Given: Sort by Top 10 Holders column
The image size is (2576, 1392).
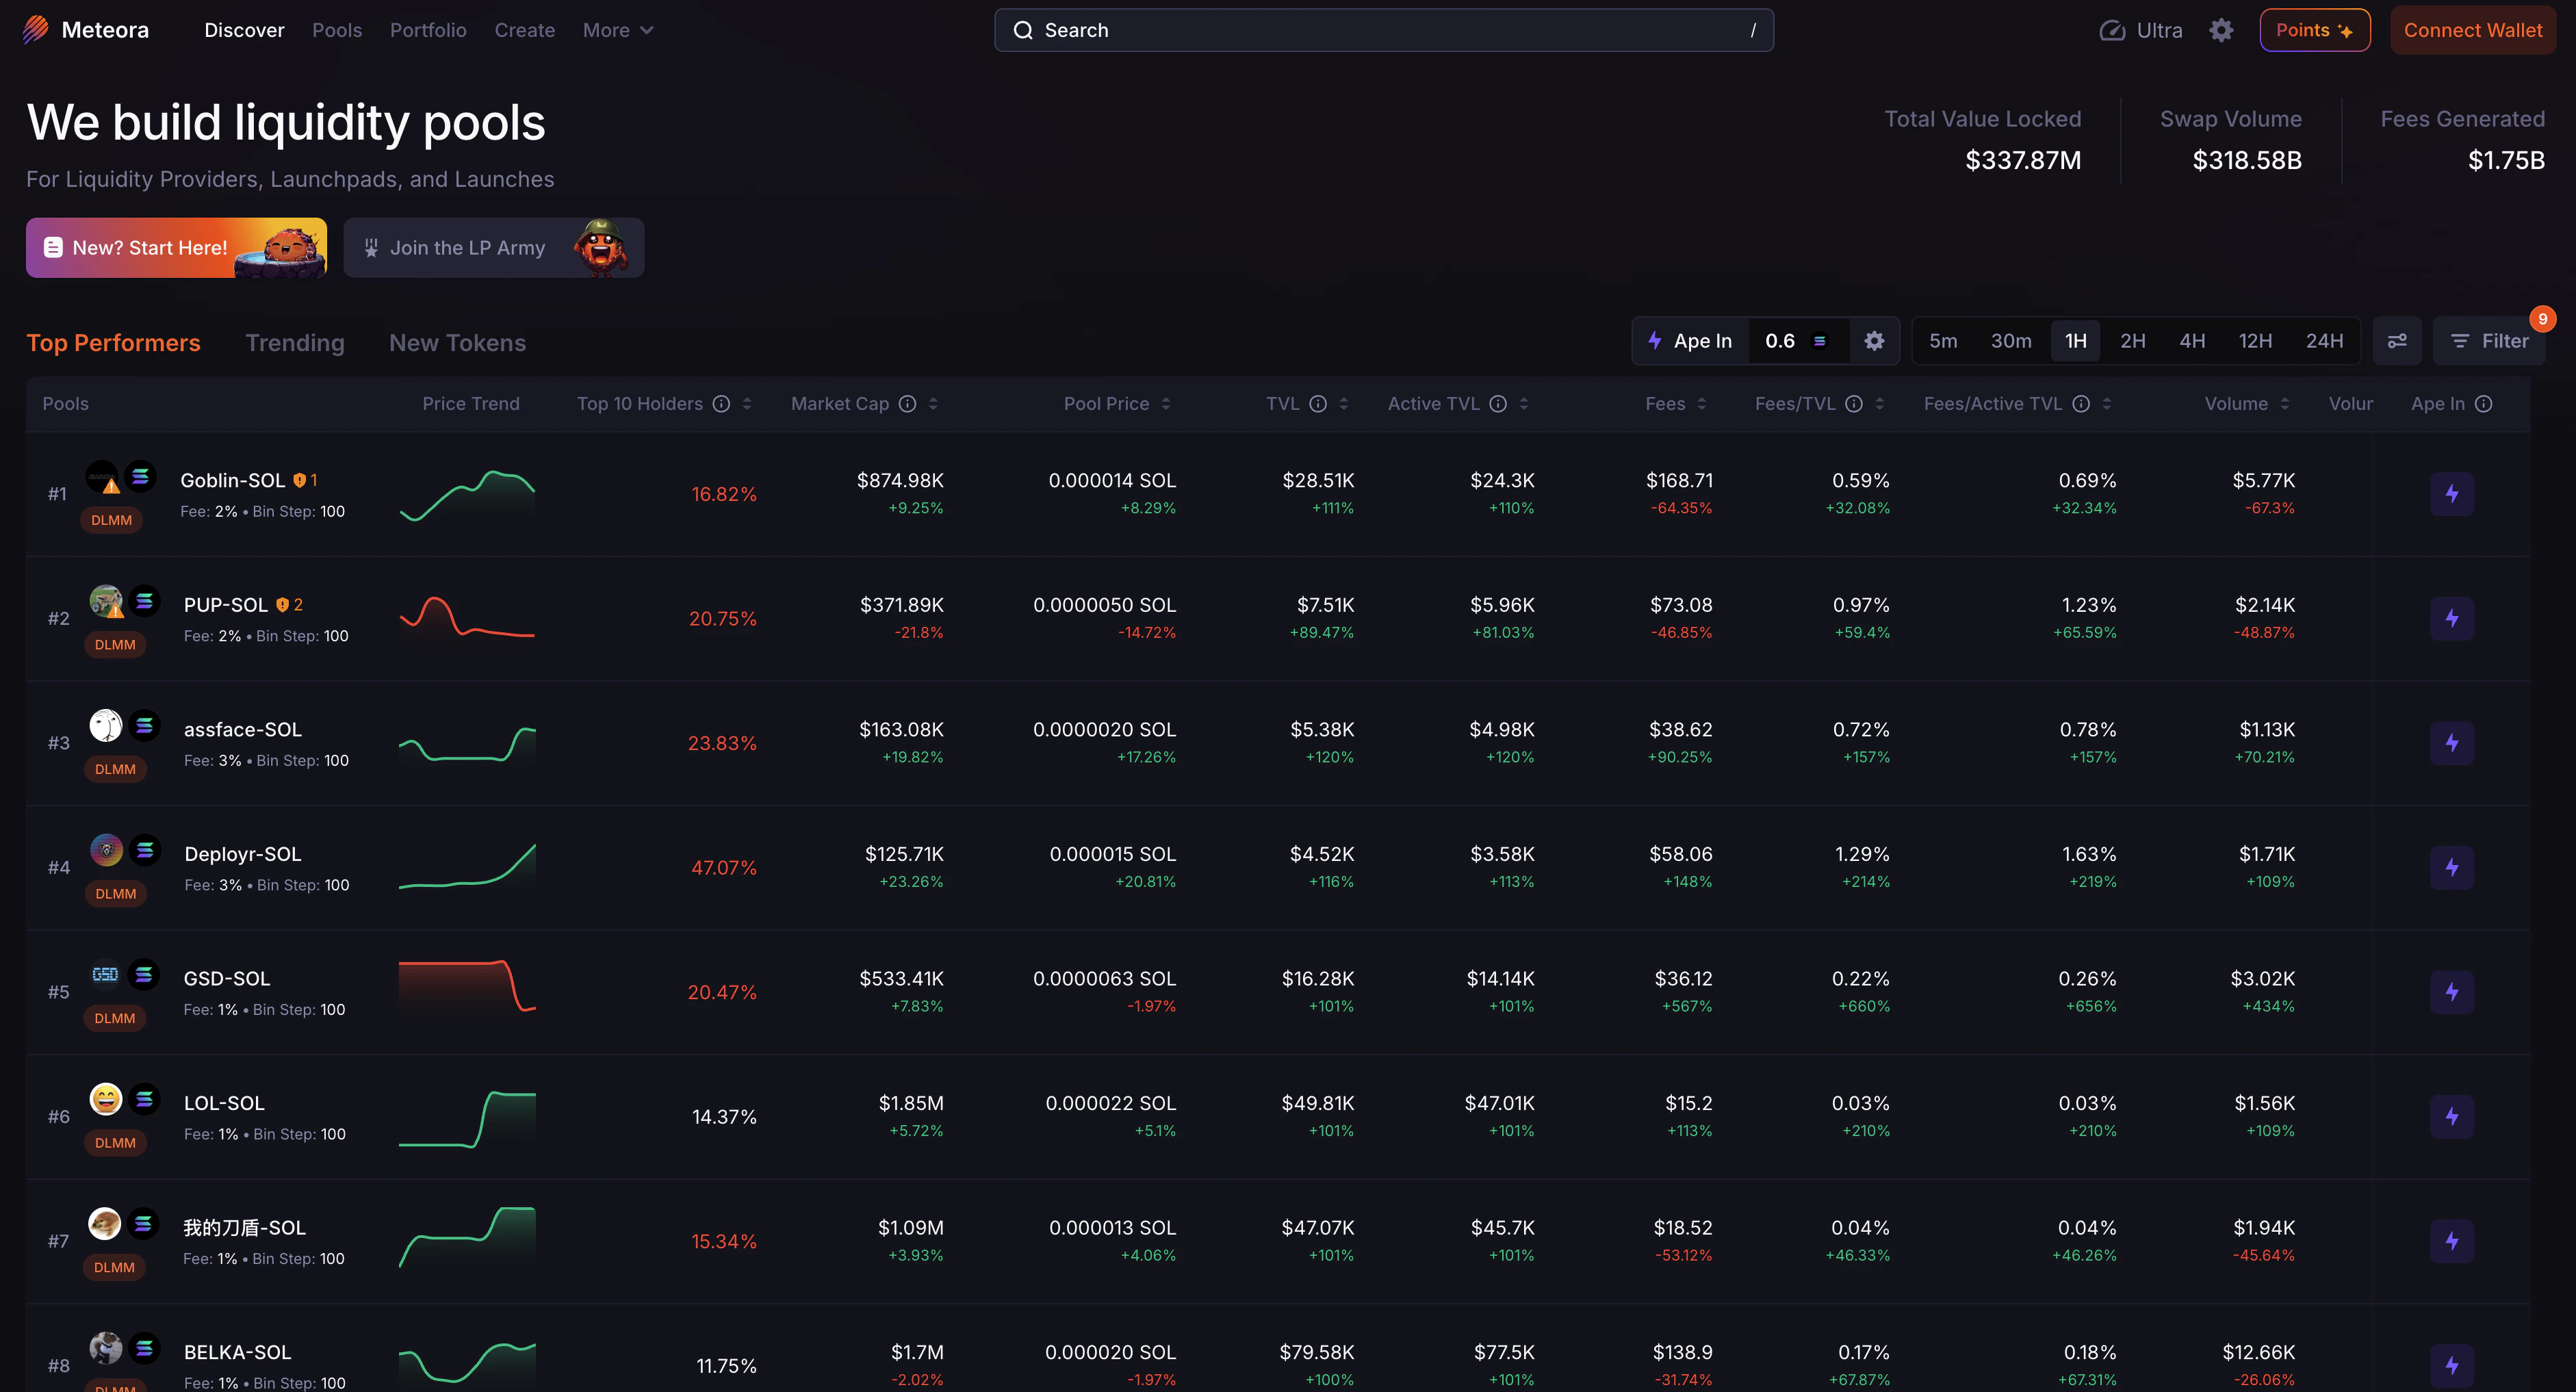Looking at the screenshot, I should tap(747, 404).
